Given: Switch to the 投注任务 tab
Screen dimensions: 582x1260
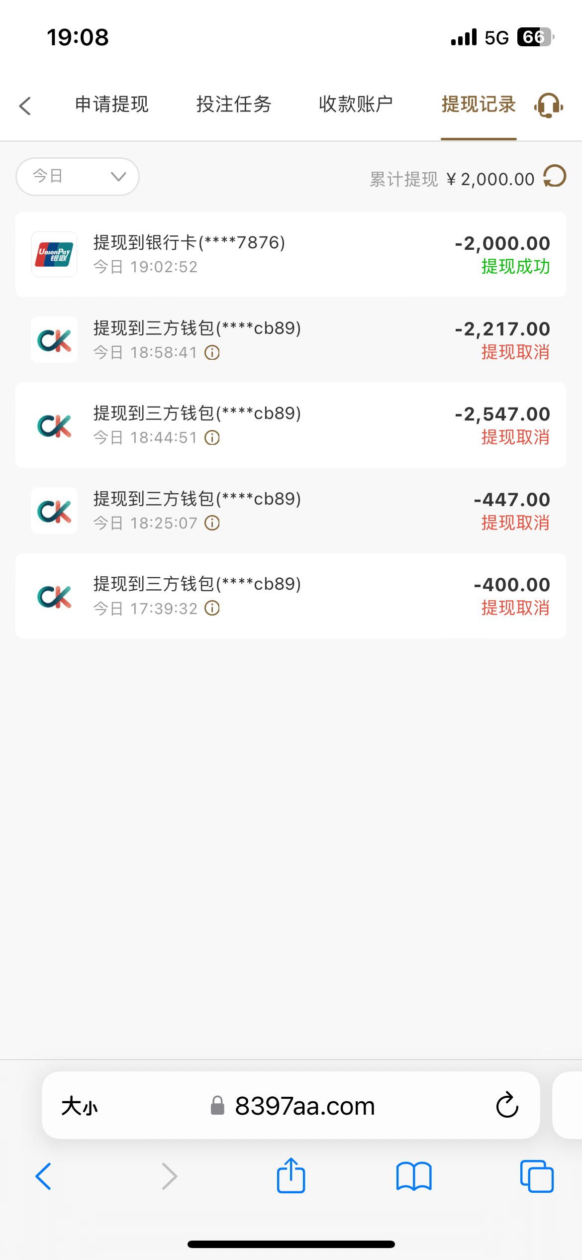Looking at the screenshot, I should click(234, 105).
